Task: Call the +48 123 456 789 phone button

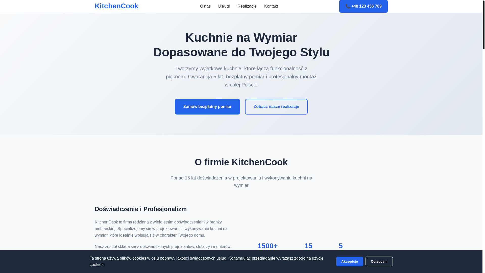Action: coord(363,6)
